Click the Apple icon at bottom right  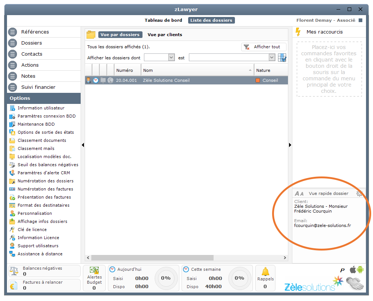pyautogui.click(x=352, y=270)
